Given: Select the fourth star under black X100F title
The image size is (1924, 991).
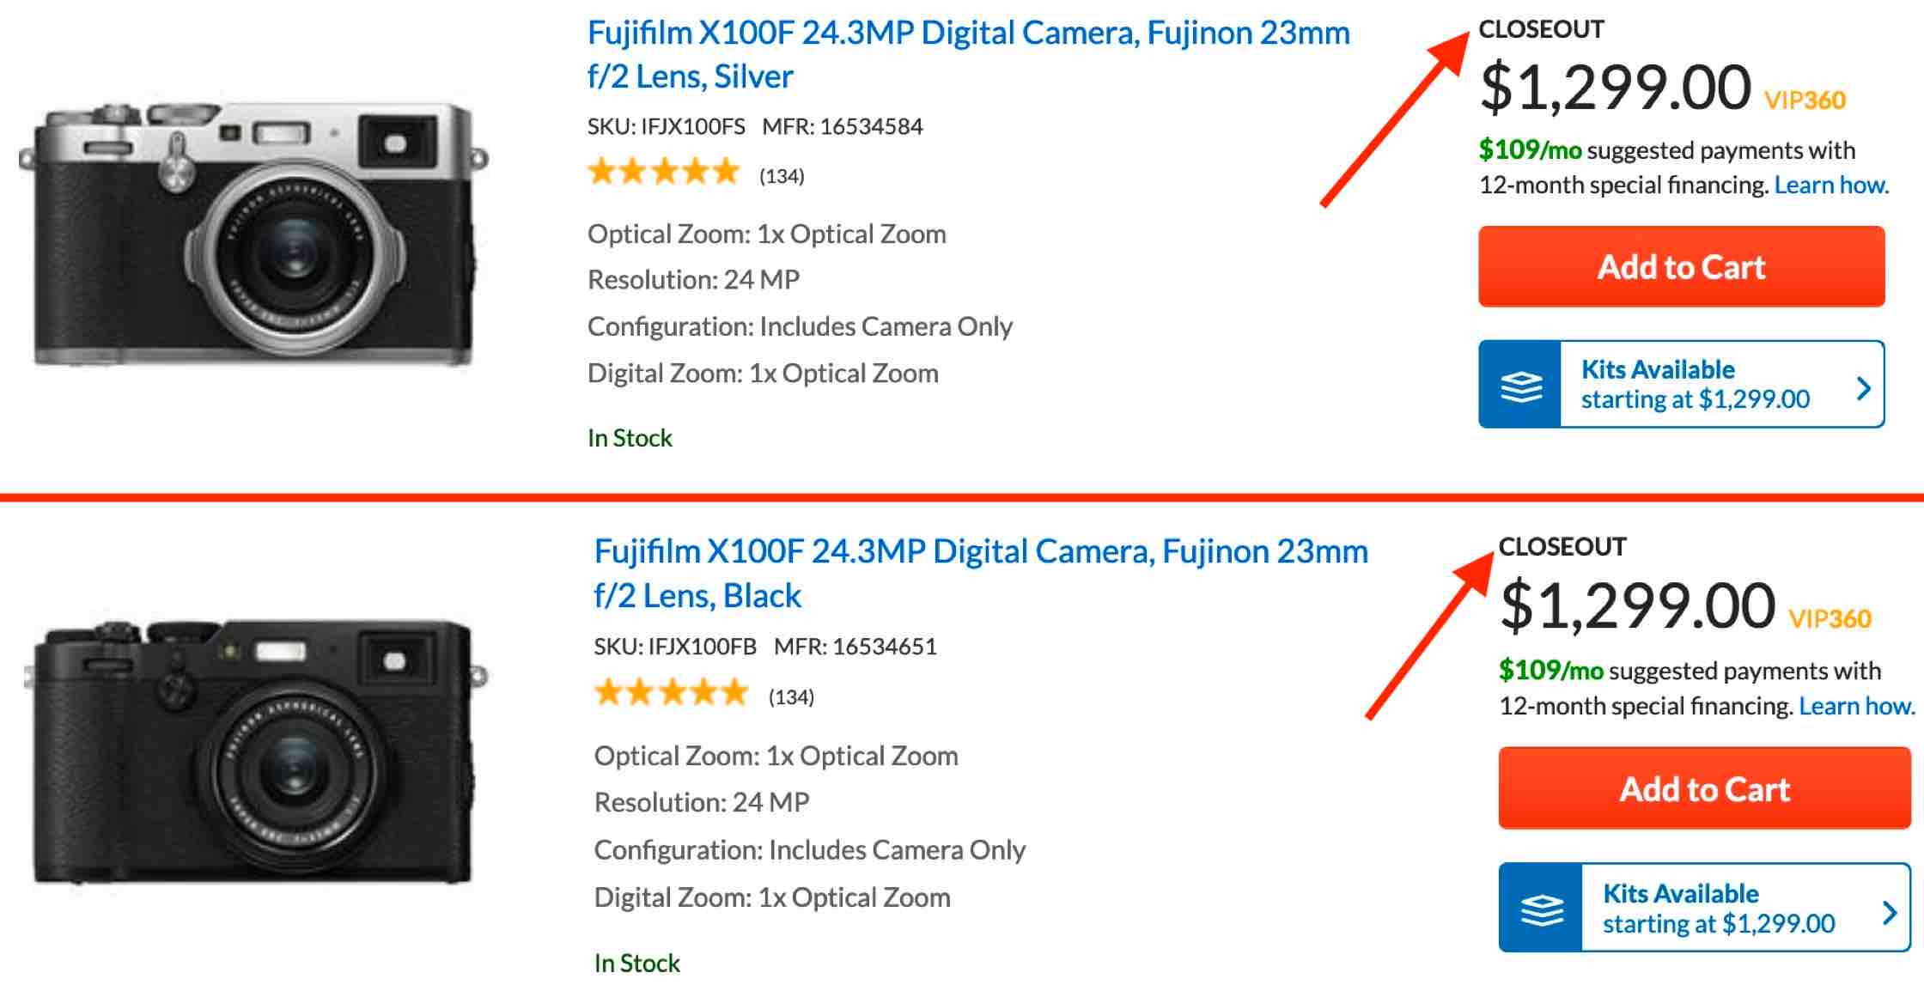Looking at the screenshot, I should 703,690.
